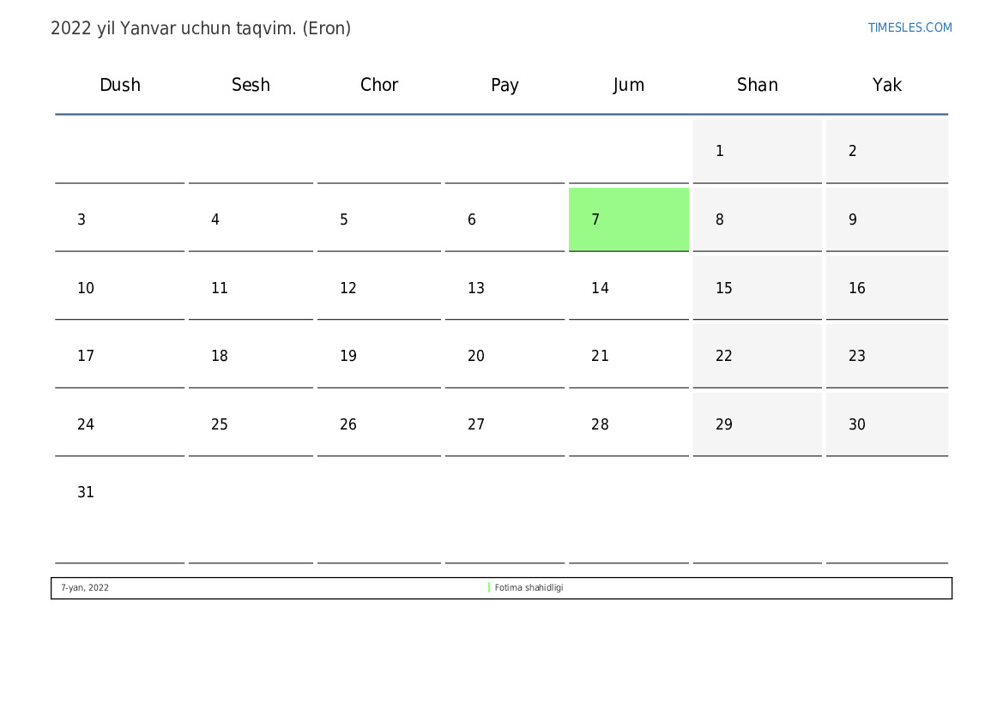Select Saturday January 1 cell

757,151
